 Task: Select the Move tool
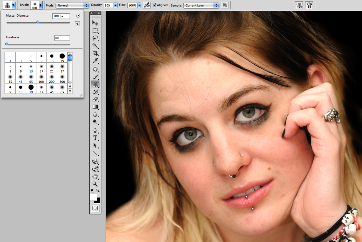95,23
